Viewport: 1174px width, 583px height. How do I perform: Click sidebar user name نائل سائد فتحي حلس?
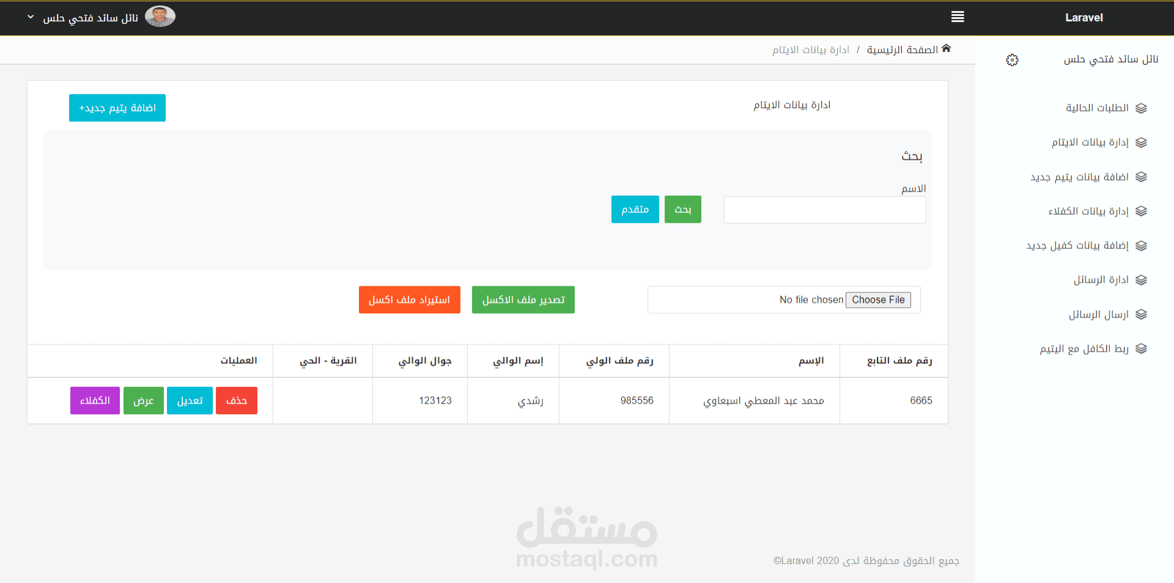click(x=1111, y=59)
